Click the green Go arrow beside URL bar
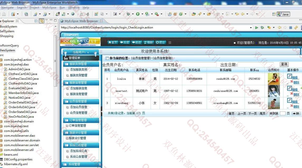The width and height of the screenshot is (302, 168). (257, 28)
